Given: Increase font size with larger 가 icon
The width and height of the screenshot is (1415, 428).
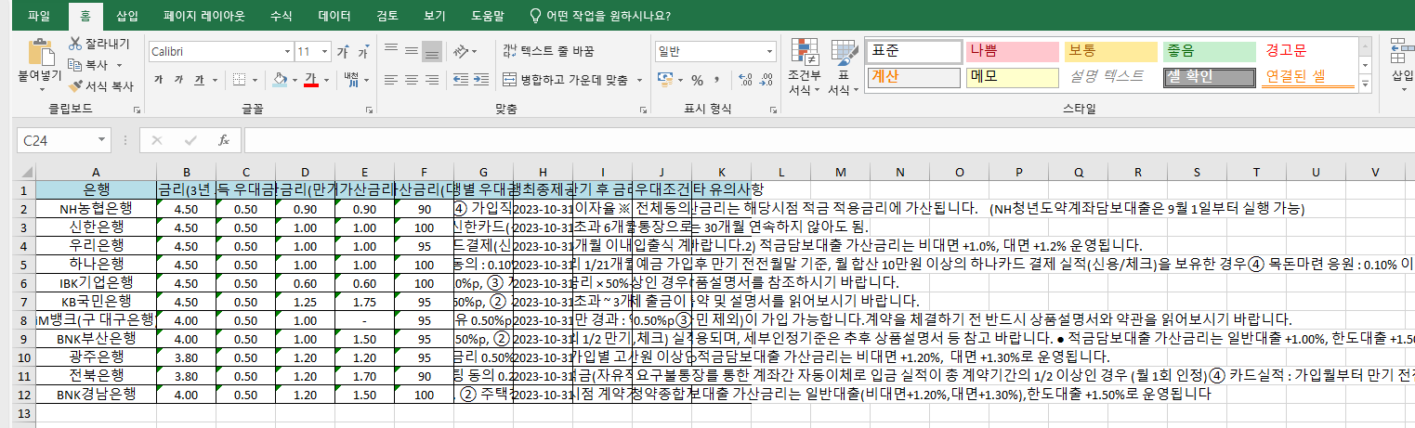Looking at the screenshot, I should coord(344,51).
